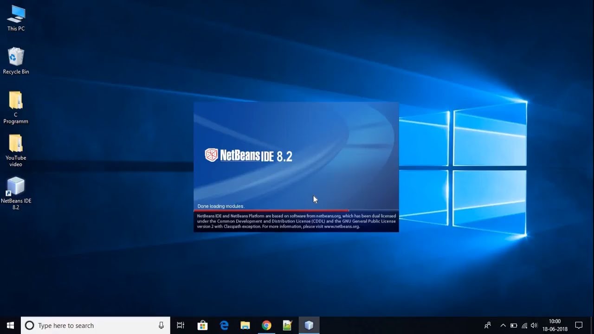Viewport: 594px width, 334px height.
Task: Open the People icon in system tray
Action: pyautogui.click(x=487, y=326)
